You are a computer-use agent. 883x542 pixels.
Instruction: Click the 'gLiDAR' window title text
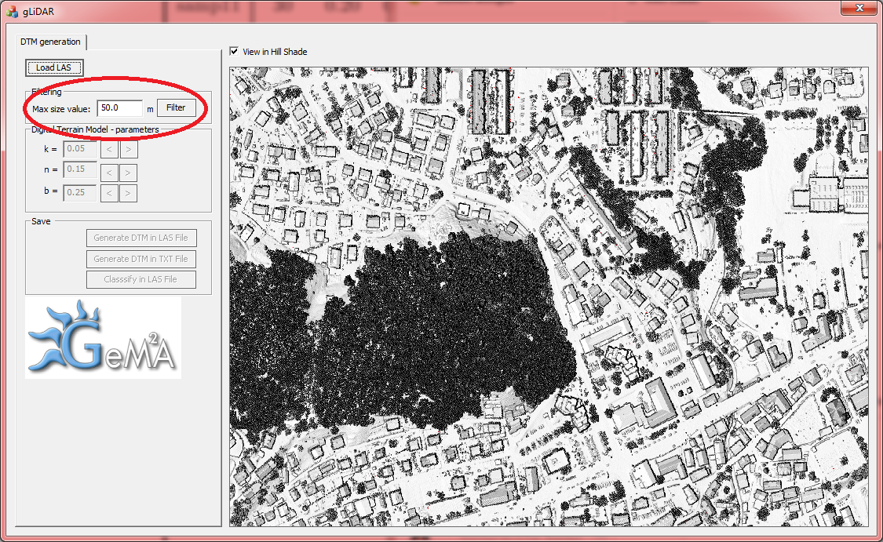(38, 11)
